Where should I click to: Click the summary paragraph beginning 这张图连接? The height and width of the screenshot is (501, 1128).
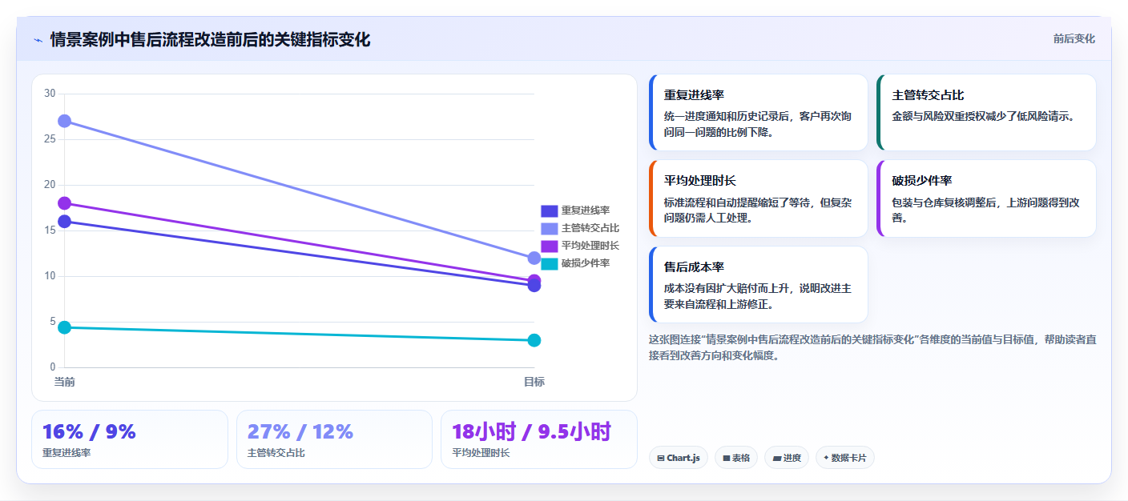tap(872, 347)
